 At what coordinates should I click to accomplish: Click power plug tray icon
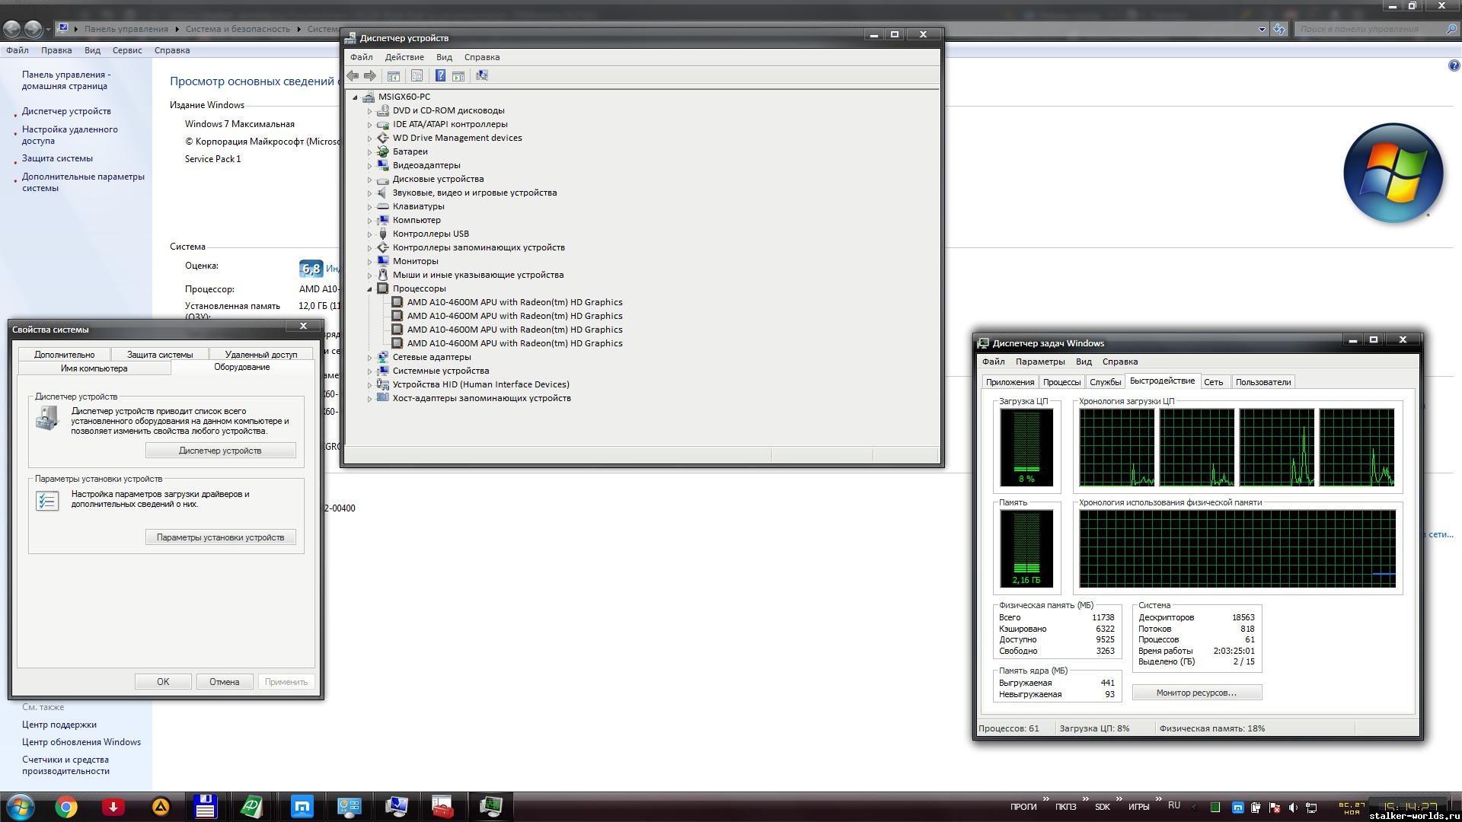point(1255,807)
